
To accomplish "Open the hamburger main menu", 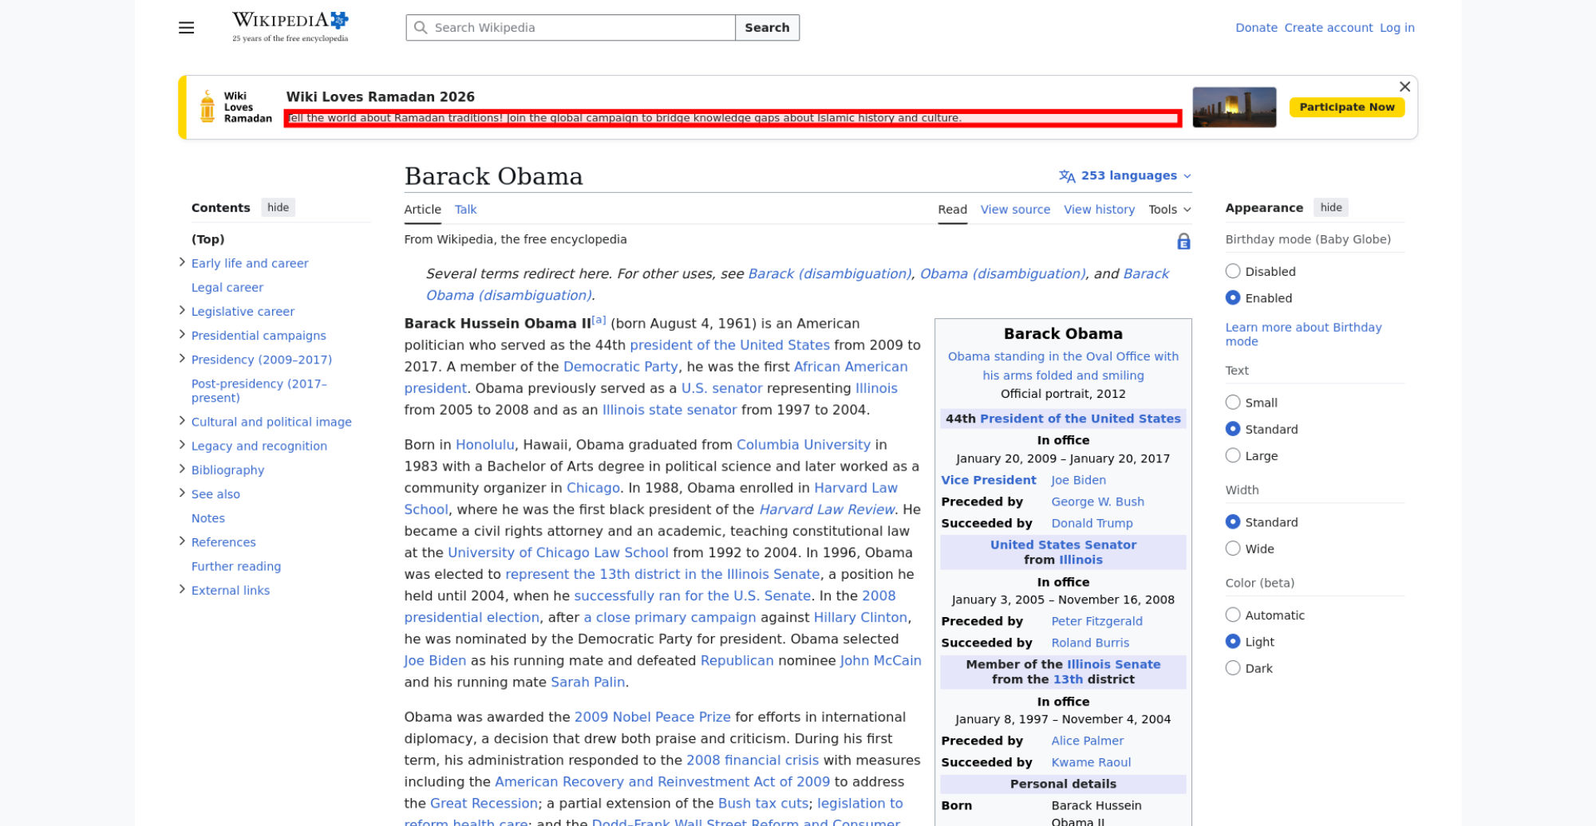I will (186, 28).
